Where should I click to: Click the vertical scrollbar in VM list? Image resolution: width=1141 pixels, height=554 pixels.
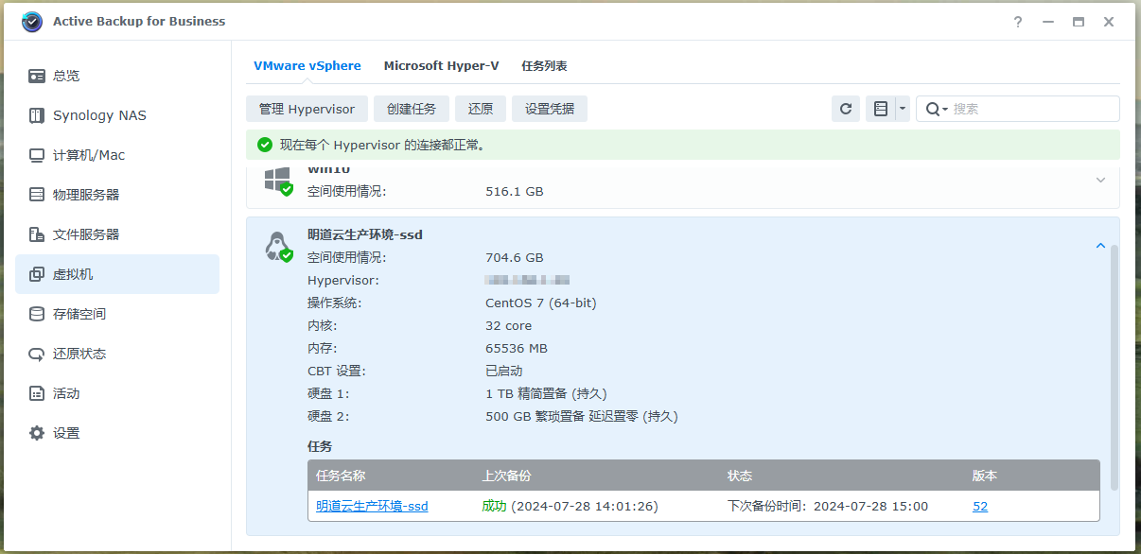1114,367
